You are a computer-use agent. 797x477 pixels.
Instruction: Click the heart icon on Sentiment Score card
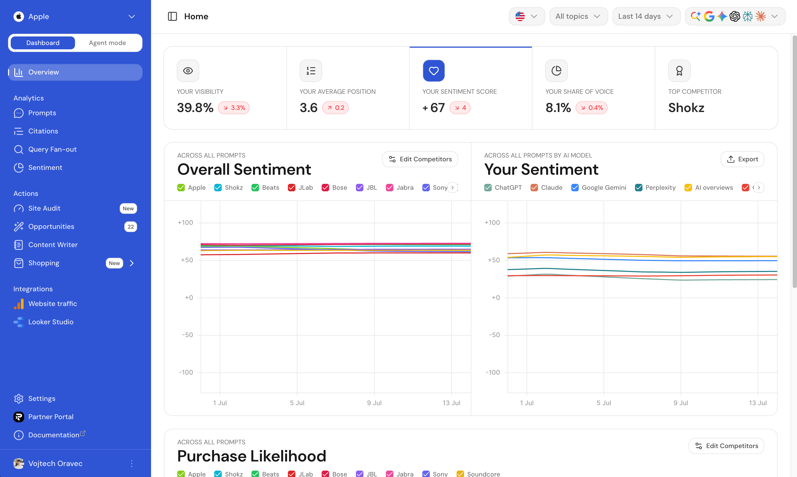tap(434, 71)
